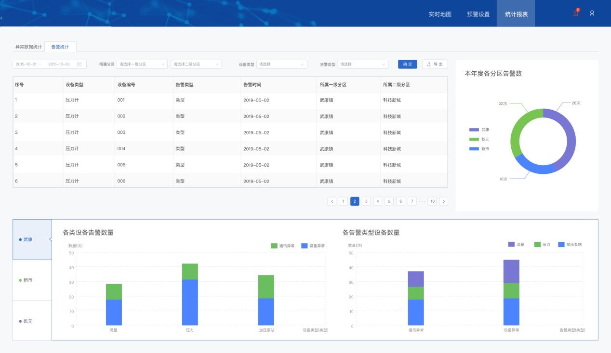This screenshot has height=353, width=611.
Task: Open the user profile icon
Action: click(592, 13)
